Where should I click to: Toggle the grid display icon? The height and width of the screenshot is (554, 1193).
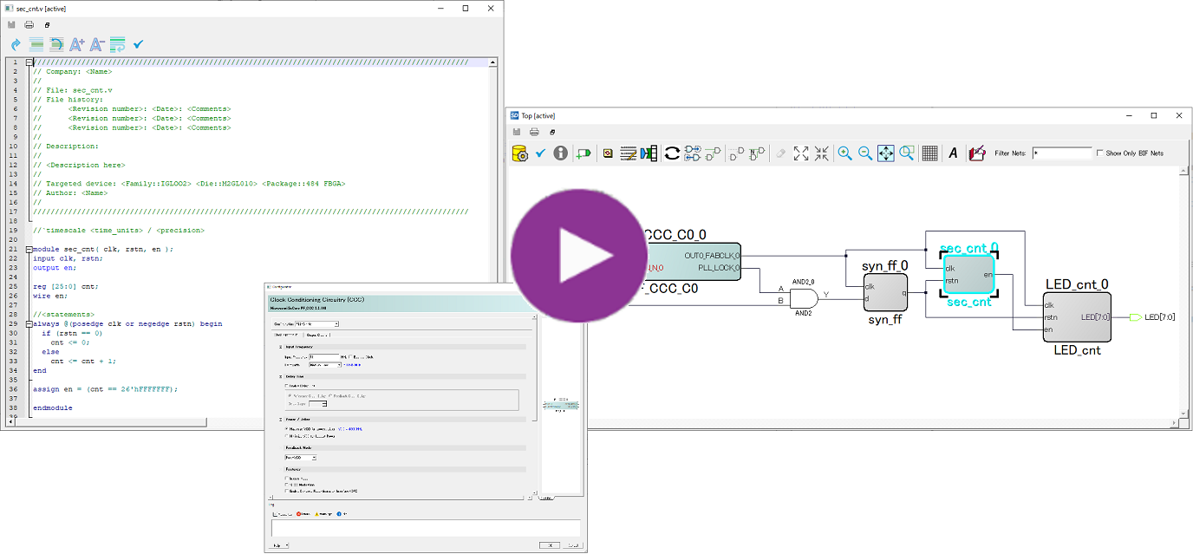coord(929,153)
